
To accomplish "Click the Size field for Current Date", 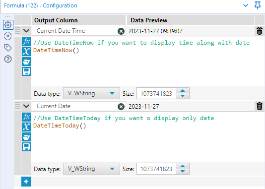I will [x=156, y=169].
